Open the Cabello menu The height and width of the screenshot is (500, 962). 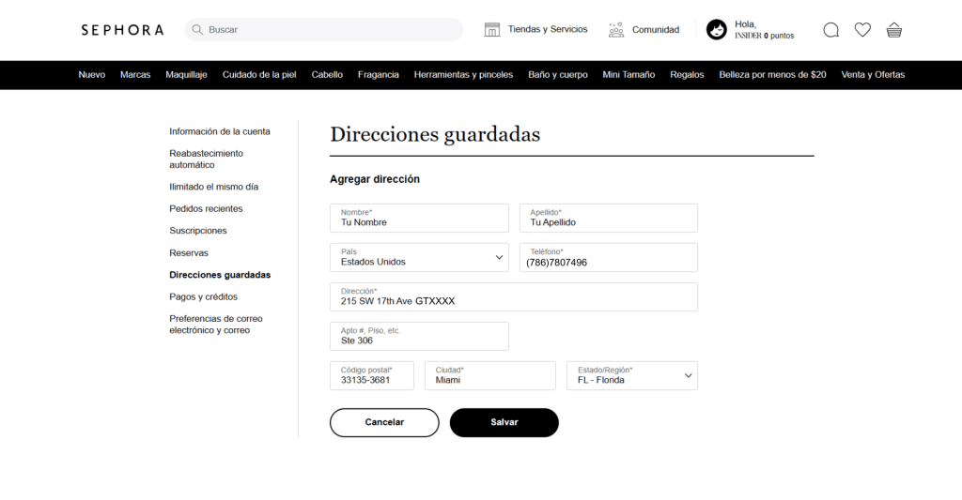(327, 75)
